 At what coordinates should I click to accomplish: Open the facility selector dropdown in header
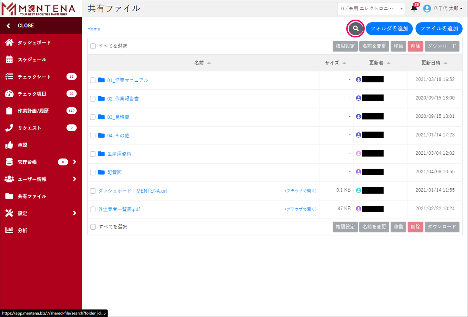[371, 9]
